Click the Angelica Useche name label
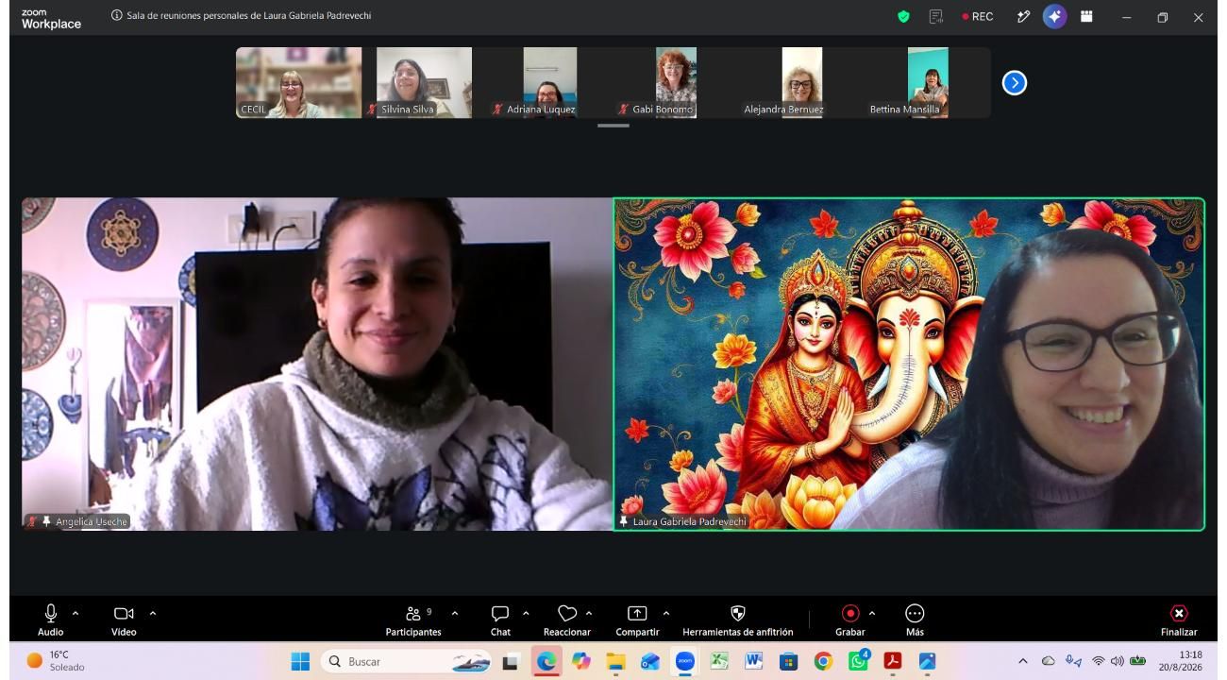 92,521
